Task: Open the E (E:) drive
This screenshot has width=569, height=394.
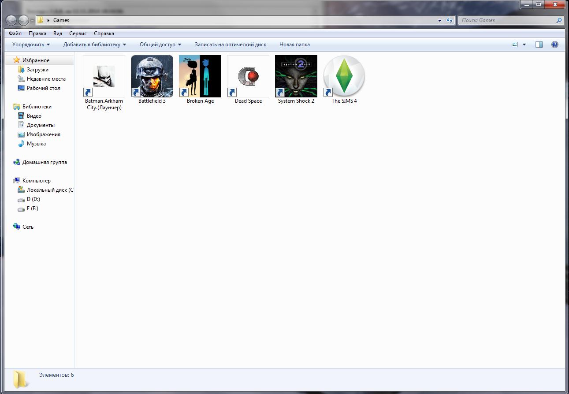Action: (32, 208)
